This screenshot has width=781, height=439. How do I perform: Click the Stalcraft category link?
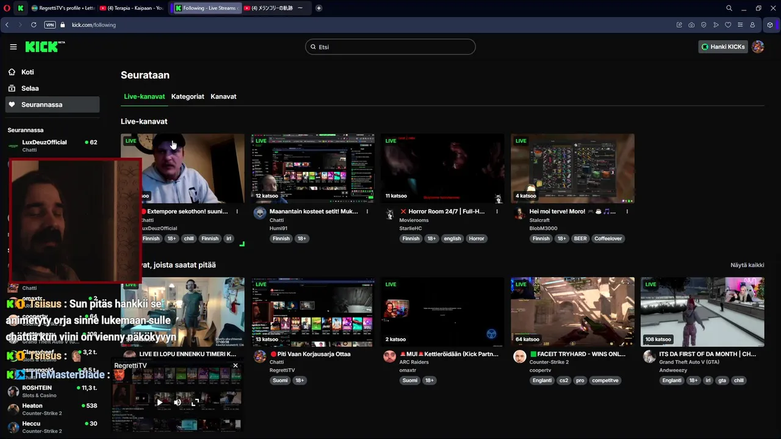539,220
